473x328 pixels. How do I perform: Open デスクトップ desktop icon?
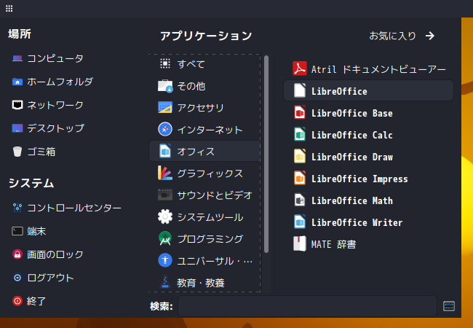pos(17,128)
